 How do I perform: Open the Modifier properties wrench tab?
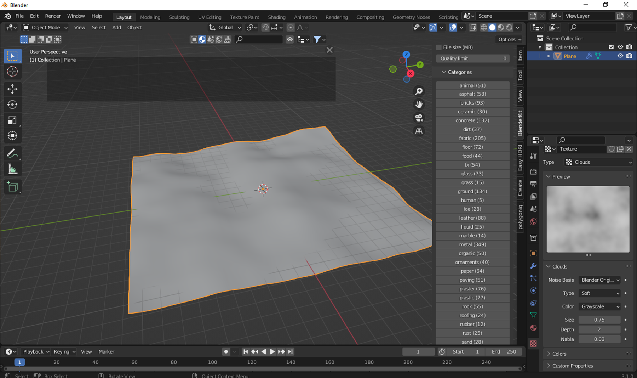pyautogui.click(x=533, y=266)
